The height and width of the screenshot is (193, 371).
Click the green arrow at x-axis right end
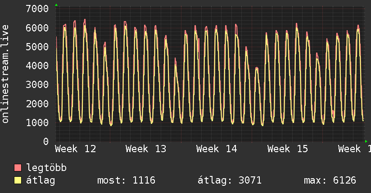click(x=366, y=141)
